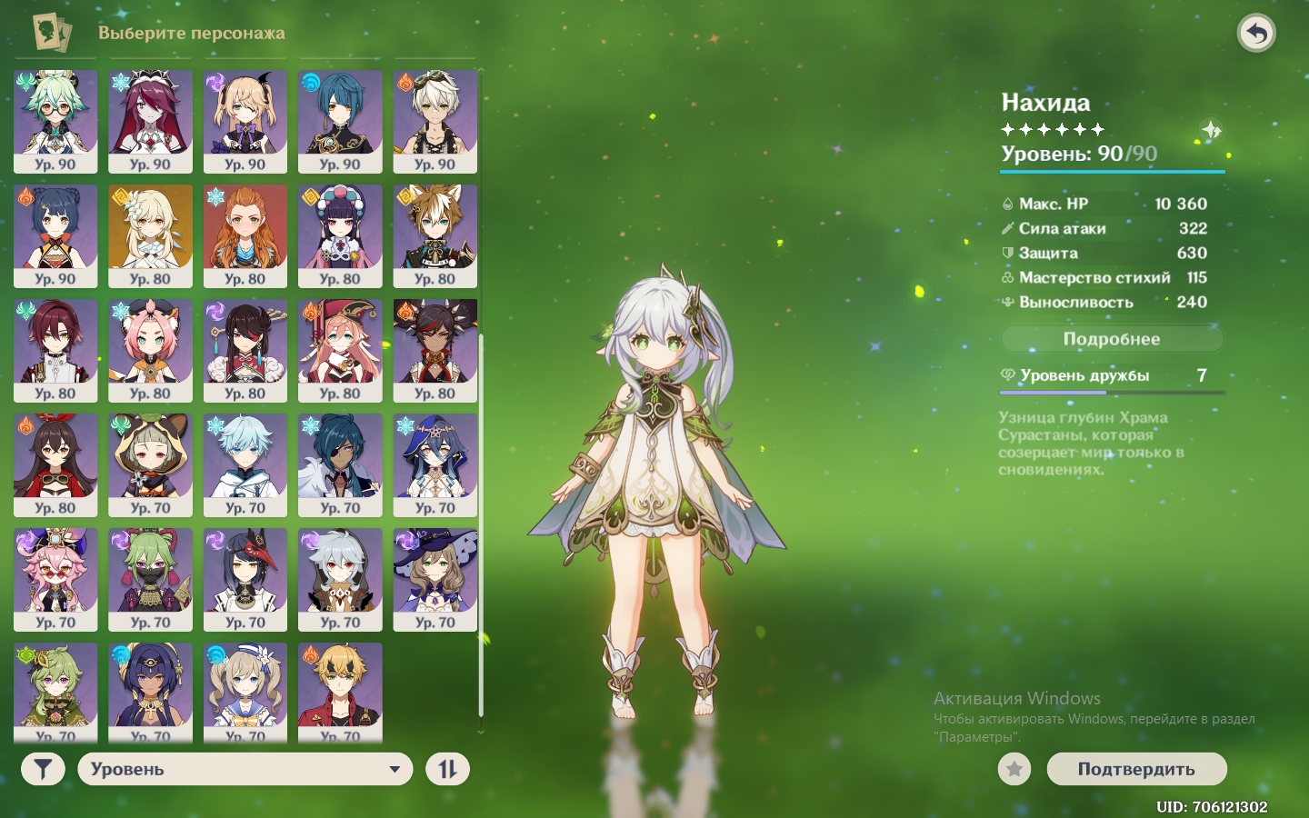Select Lisa in the purple witch hat
Screen dimensions: 1309x818
coord(435,580)
